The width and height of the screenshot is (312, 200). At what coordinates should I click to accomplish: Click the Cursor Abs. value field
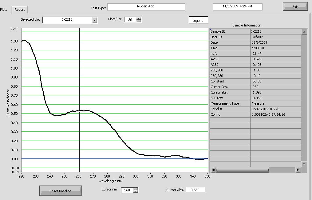tap(195, 190)
